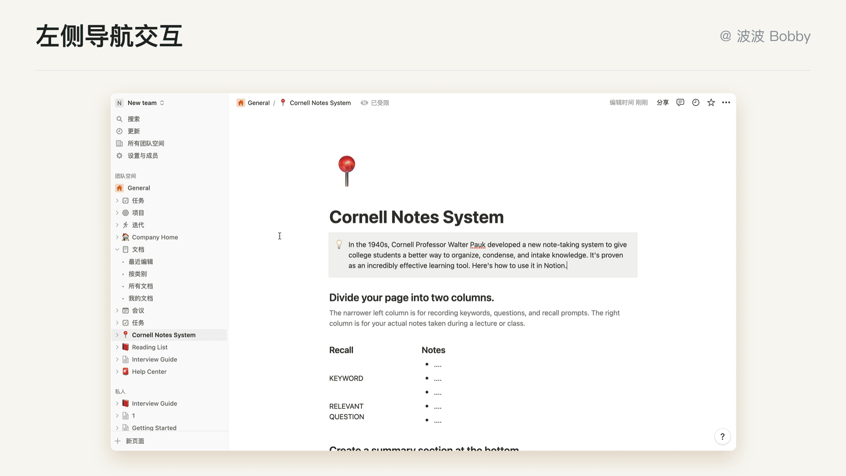Expand the Company Home page tree

click(x=117, y=237)
